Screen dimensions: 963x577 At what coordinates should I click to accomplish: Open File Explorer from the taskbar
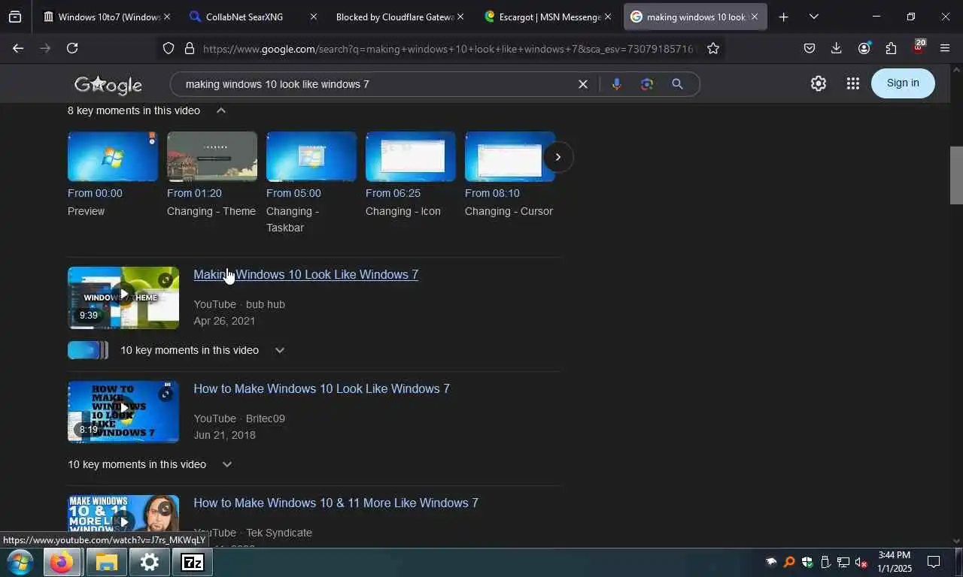[x=106, y=562]
